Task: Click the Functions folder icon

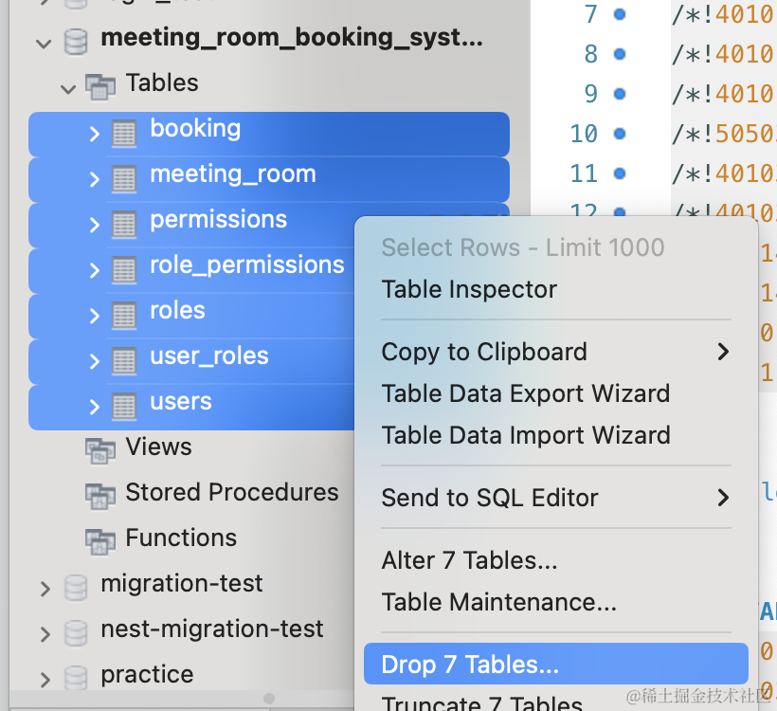Action: point(99,540)
